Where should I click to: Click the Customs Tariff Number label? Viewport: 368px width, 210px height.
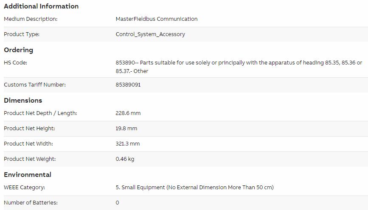click(x=35, y=85)
